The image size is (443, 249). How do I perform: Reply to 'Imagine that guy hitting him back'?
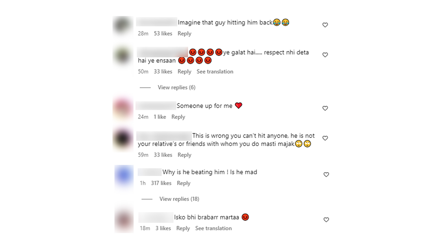coord(184,34)
